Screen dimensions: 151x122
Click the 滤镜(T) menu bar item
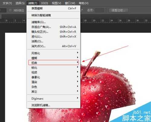33,3
